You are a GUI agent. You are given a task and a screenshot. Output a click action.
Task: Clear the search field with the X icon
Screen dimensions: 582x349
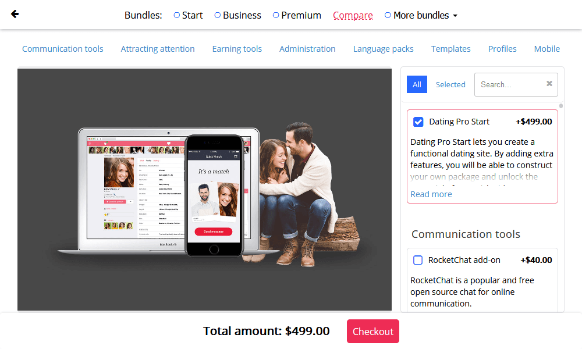[x=549, y=84]
